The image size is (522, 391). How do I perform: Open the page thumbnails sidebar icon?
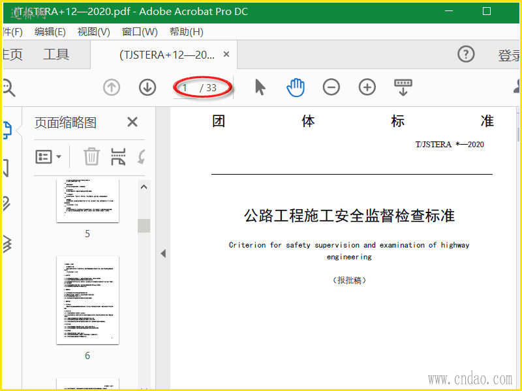[x=7, y=130]
